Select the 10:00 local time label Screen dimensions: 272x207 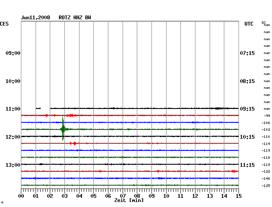pos(13,81)
